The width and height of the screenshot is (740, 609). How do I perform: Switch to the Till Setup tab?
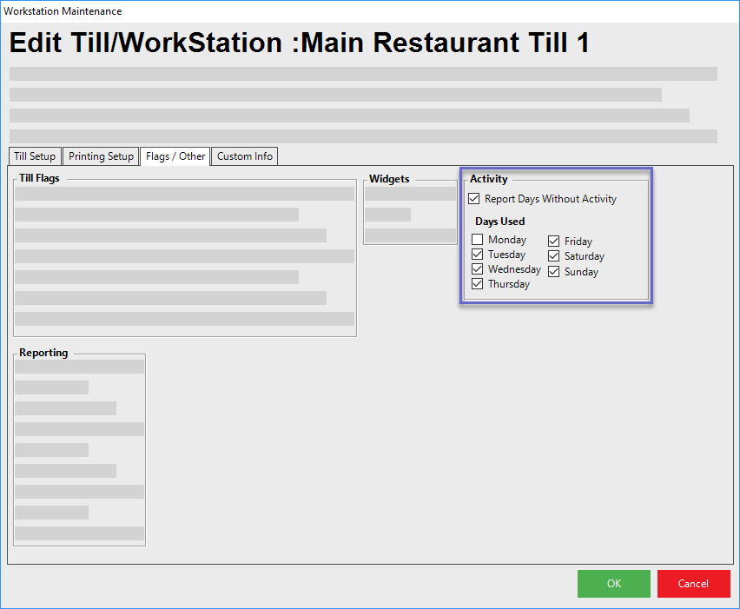tap(35, 156)
